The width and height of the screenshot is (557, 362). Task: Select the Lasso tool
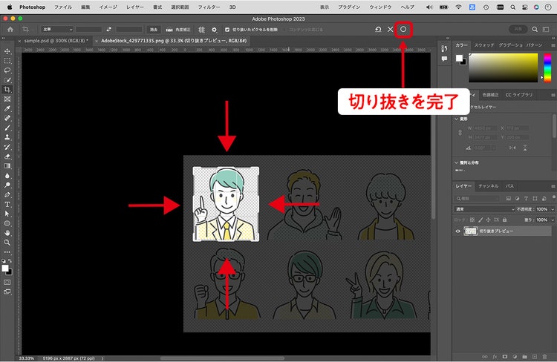7,70
